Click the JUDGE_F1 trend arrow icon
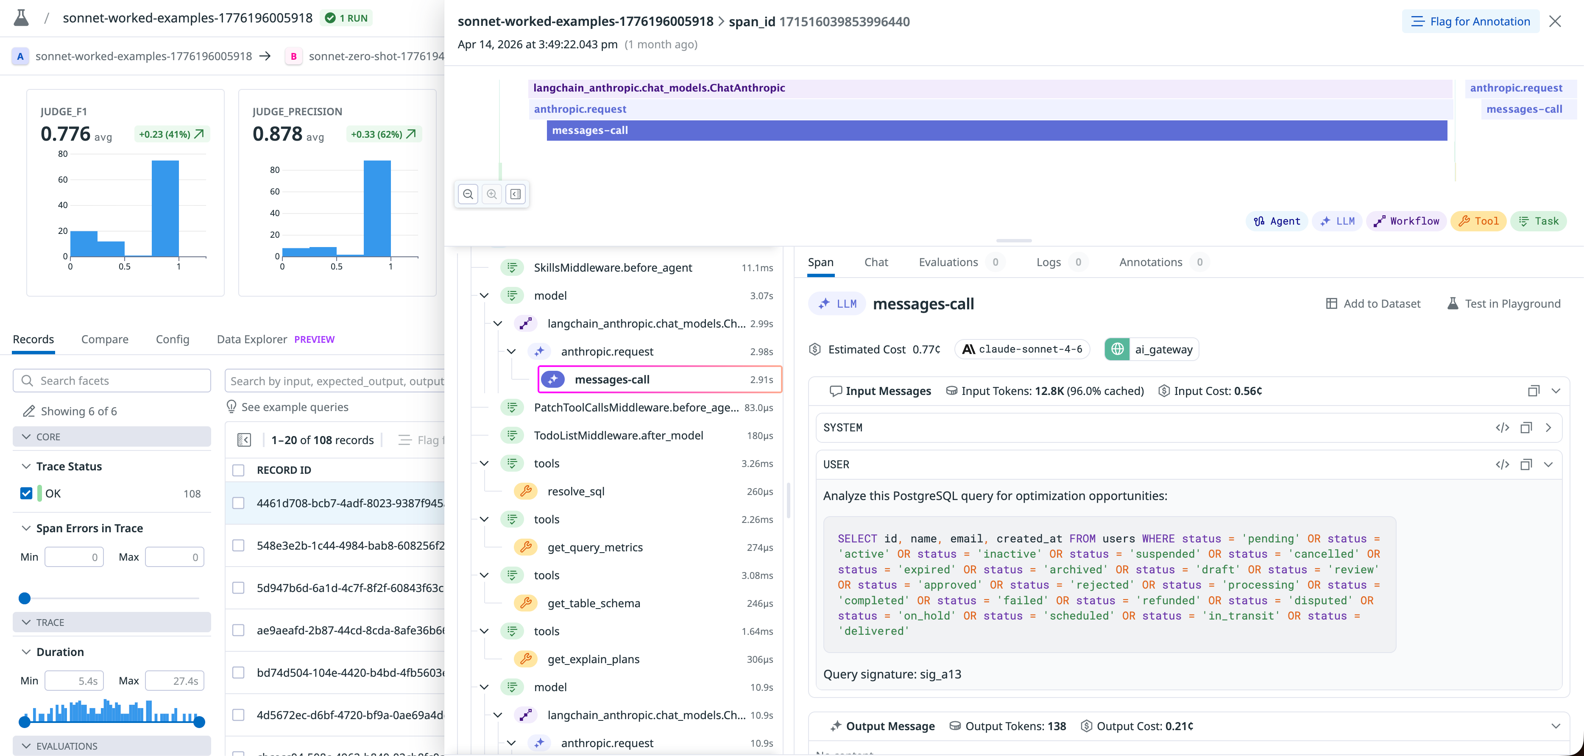 (198, 134)
